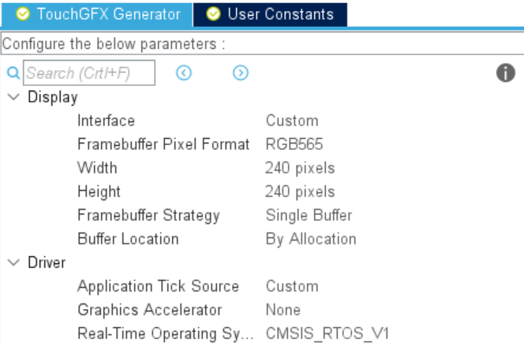Click User Constants tab checkmark icon

(x=213, y=14)
